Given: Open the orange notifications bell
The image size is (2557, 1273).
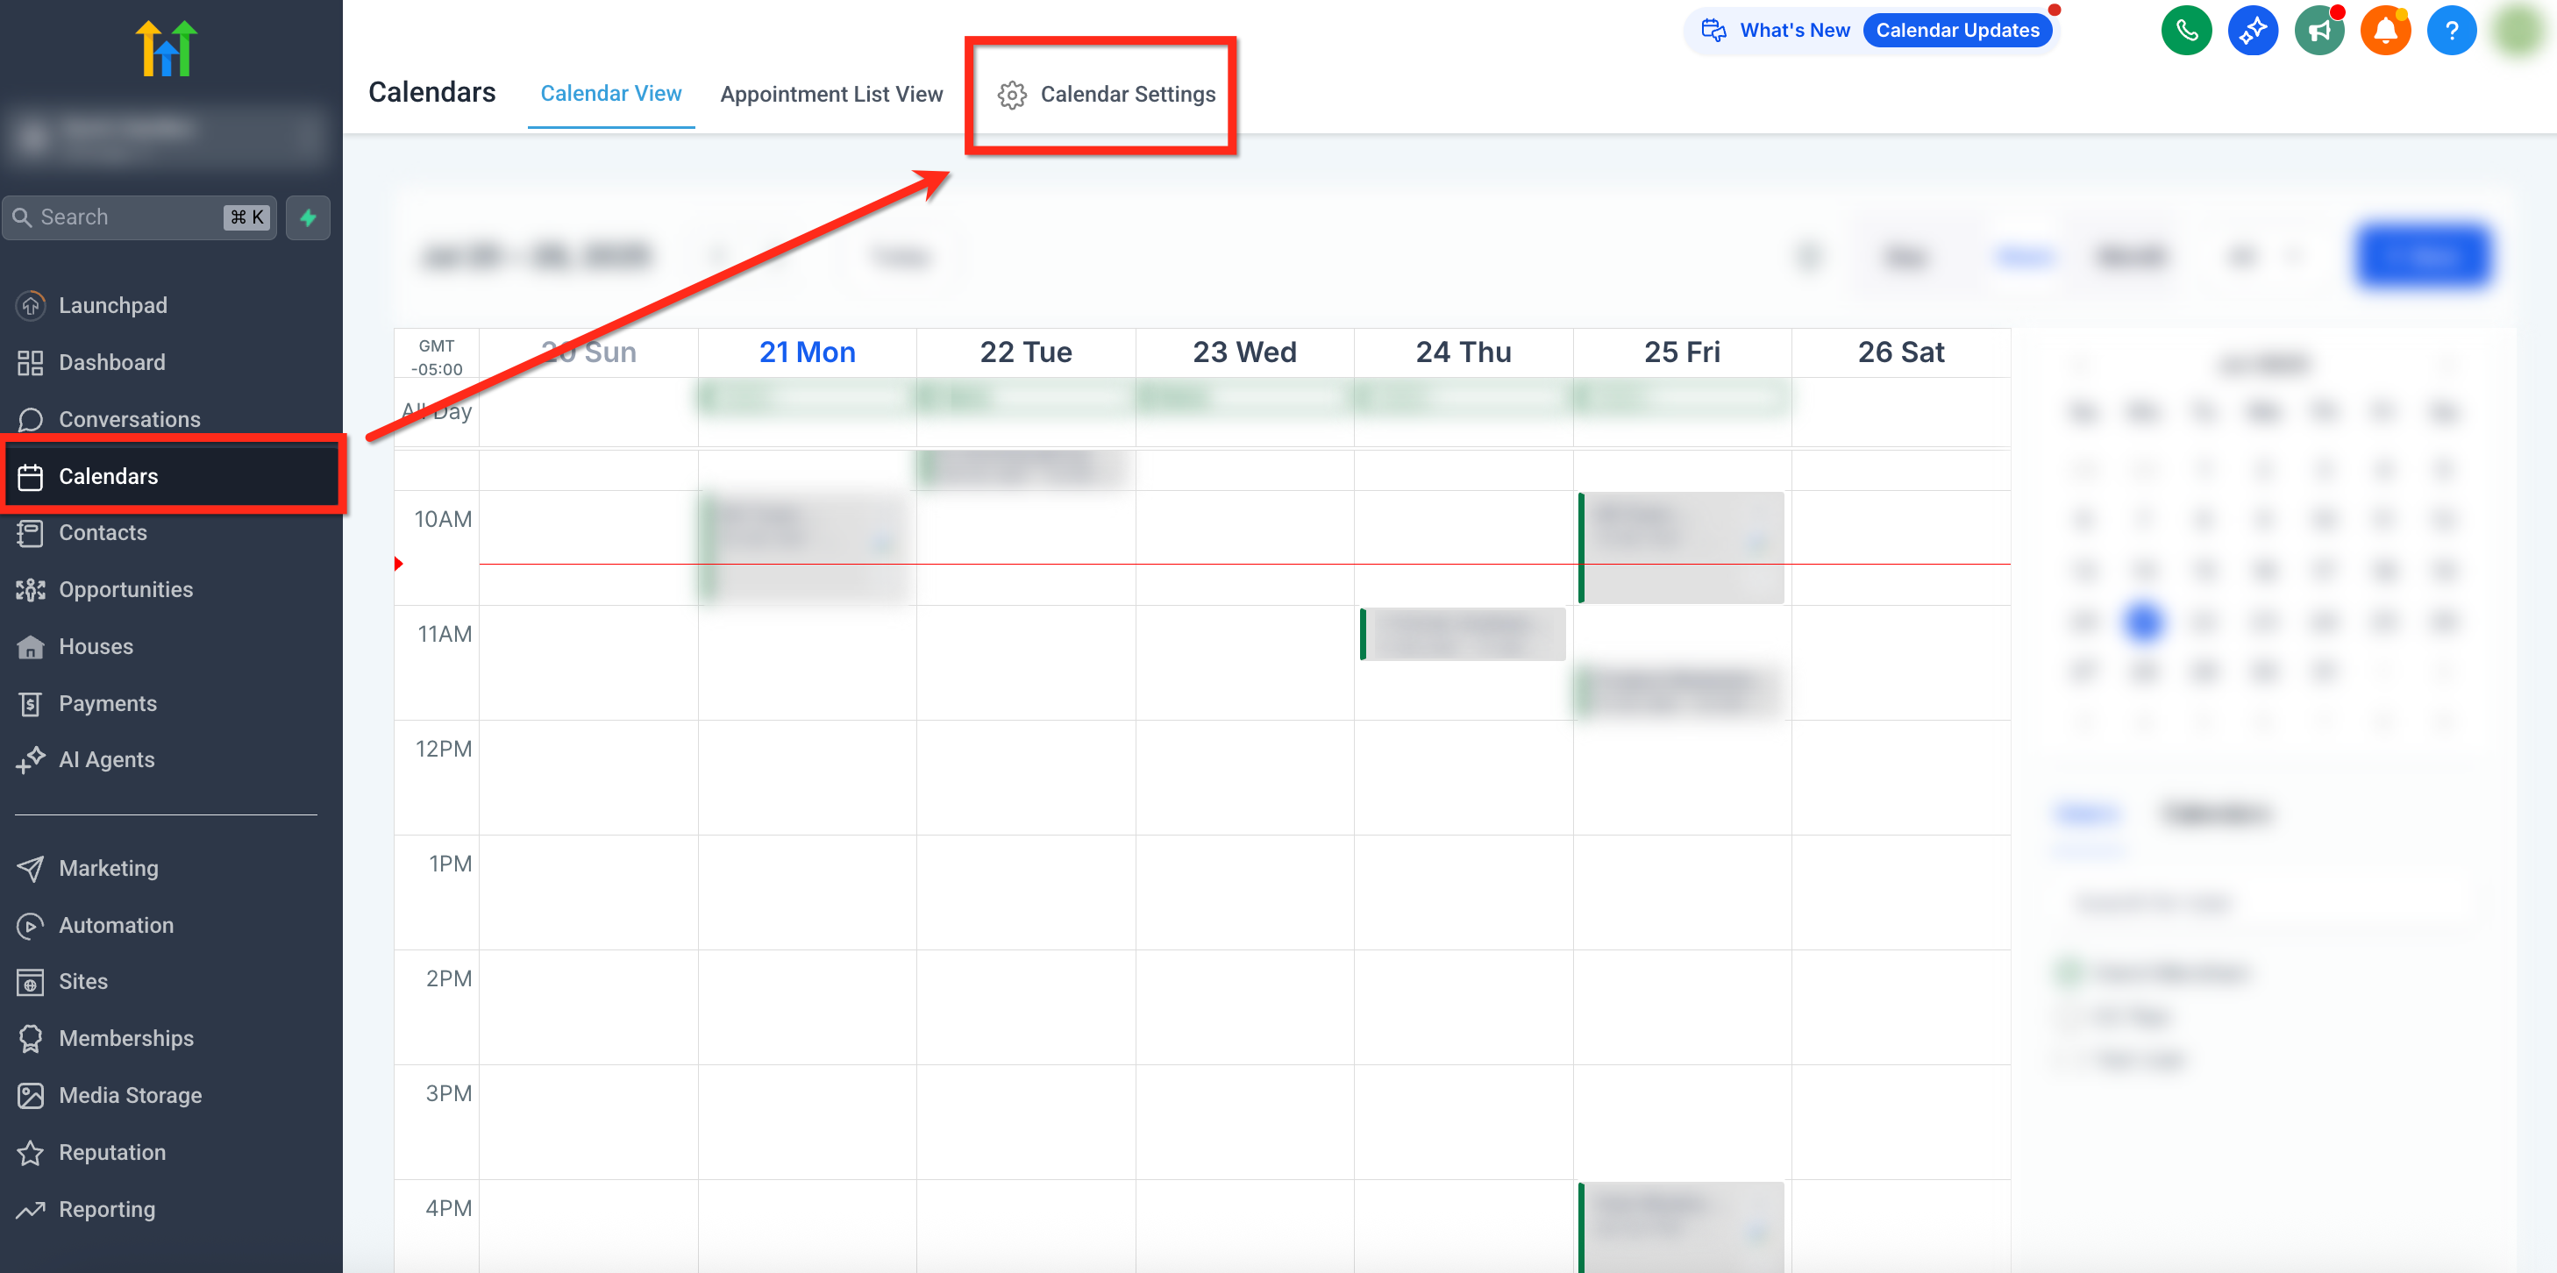Looking at the screenshot, I should (x=2385, y=31).
